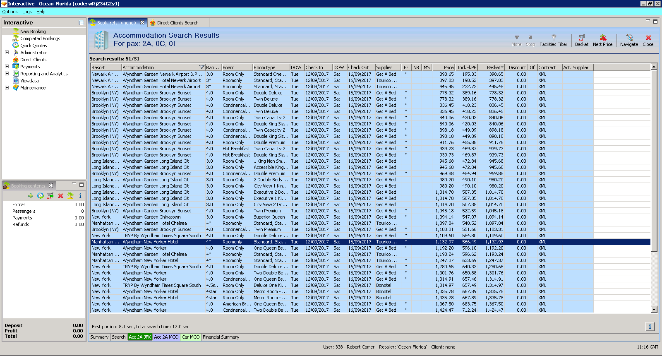Open the Financial Summary tab
The image size is (662, 356).
coord(221,337)
